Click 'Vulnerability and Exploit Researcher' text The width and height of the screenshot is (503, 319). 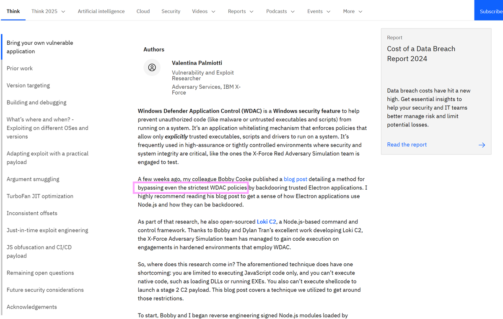tap(203, 75)
